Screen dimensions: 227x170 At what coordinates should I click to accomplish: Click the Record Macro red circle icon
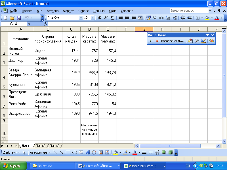tap(157, 41)
